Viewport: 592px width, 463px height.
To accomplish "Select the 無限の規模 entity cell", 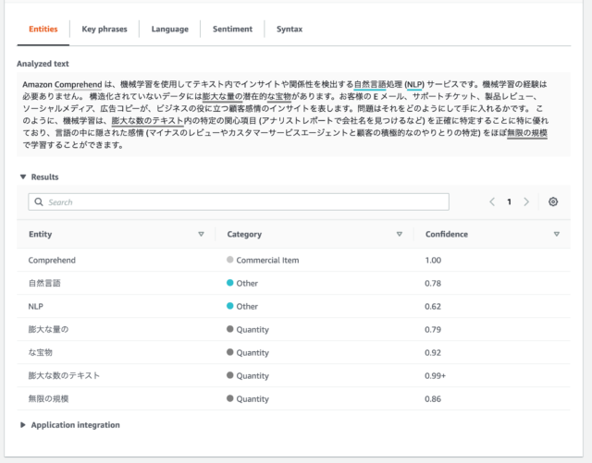I will click(x=48, y=399).
